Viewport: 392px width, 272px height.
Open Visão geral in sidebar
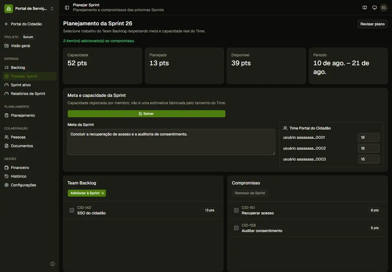click(29, 46)
